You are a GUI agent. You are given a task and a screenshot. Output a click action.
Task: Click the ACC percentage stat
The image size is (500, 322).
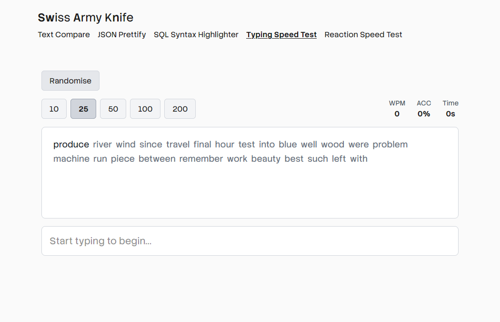[x=424, y=109]
